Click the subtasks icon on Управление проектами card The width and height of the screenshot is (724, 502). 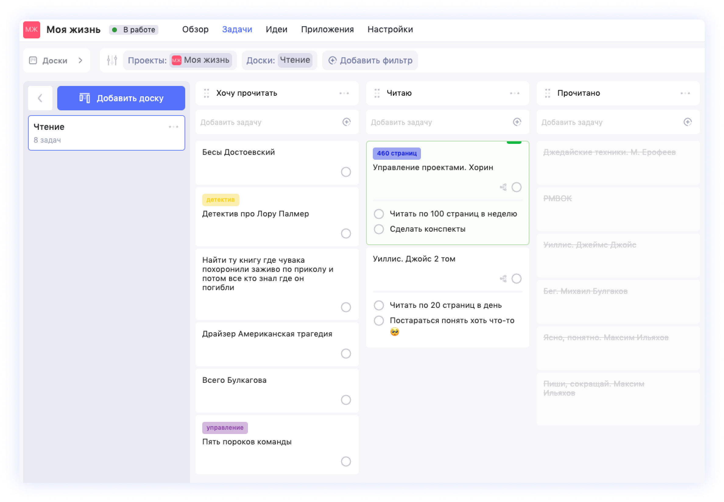pyautogui.click(x=503, y=187)
